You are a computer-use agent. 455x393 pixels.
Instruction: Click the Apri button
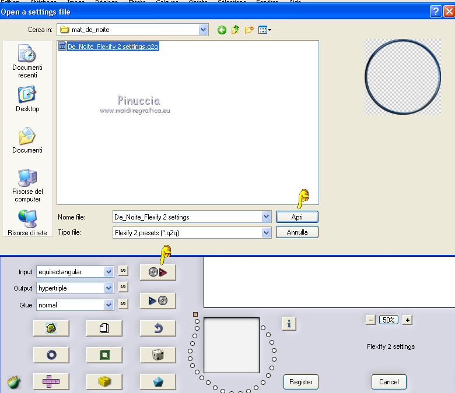click(x=297, y=217)
